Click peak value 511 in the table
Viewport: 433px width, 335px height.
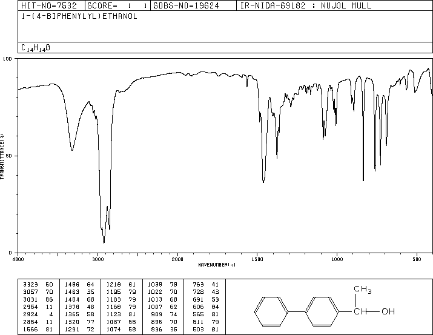pos(198,322)
